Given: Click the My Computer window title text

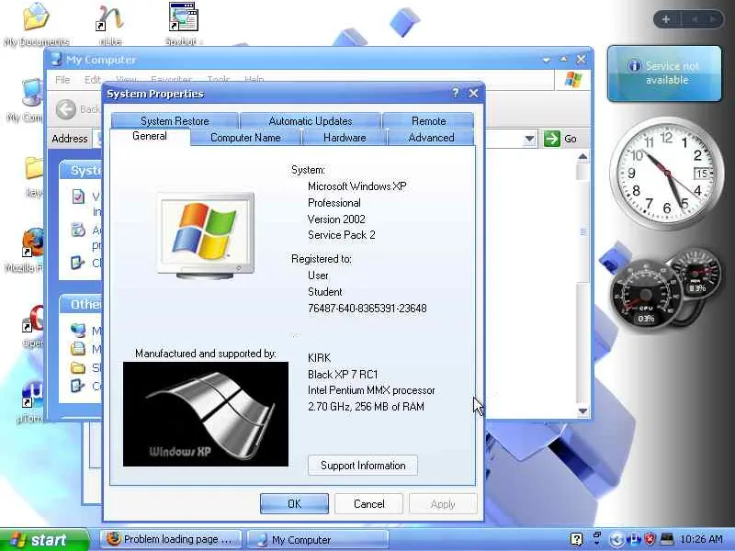Looking at the screenshot, I should [x=101, y=60].
